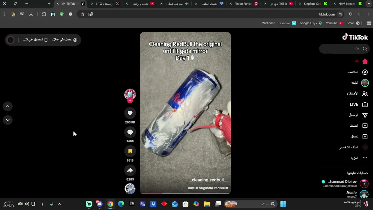Open the comments on the video

pos(130,132)
